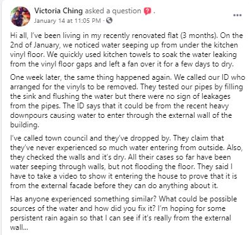Viewport: 252px width, 235px height.
Task: Click the trailing 'wall...' text to expand post
Action: click(x=19, y=227)
